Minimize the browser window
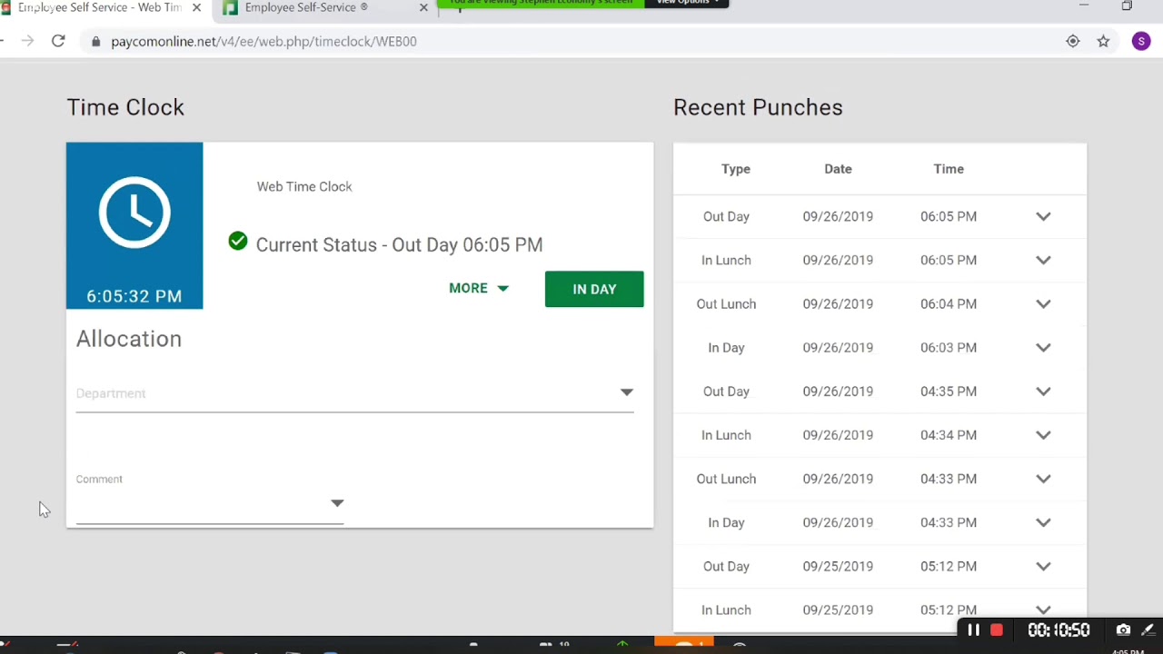 click(x=1083, y=5)
